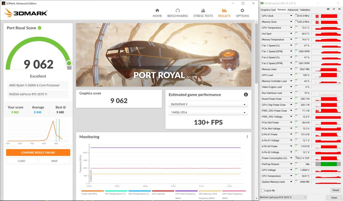Click the COMPARE RESULT ONLINE button
The width and height of the screenshot is (343, 201).
[x=38, y=152]
